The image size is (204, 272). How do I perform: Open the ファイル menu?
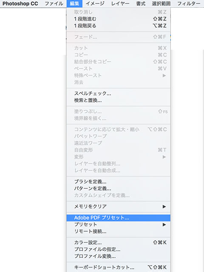click(x=54, y=3)
